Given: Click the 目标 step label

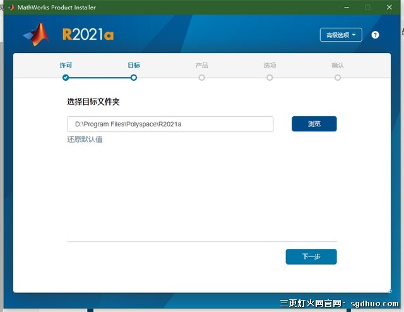Looking at the screenshot, I should point(134,66).
